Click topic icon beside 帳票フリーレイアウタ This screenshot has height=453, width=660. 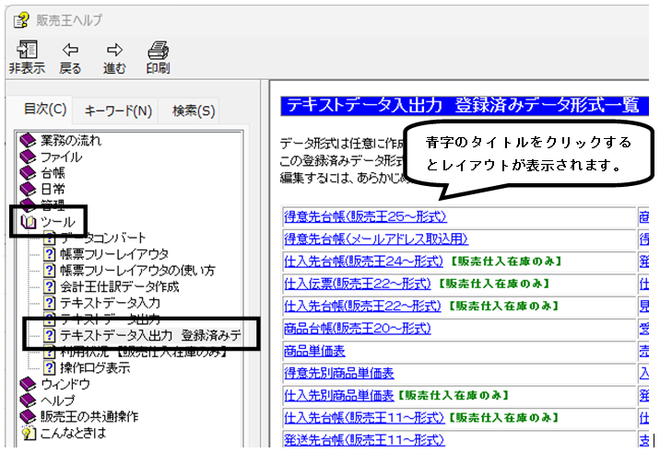coord(49,254)
